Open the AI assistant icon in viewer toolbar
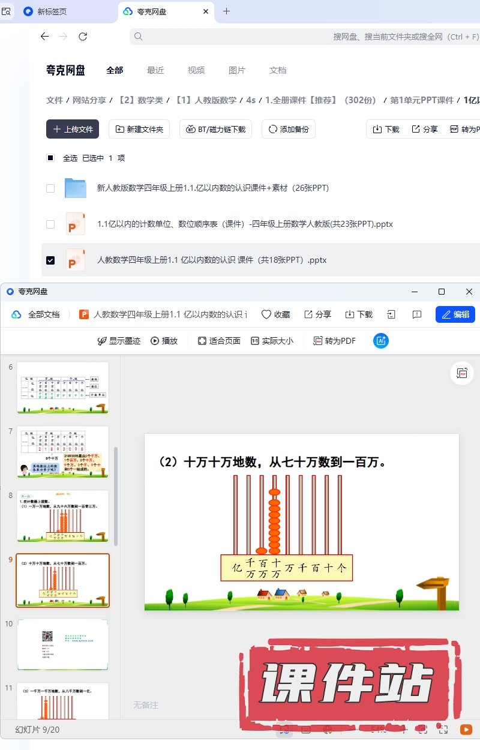This screenshot has width=480, height=750. click(x=380, y=341)
